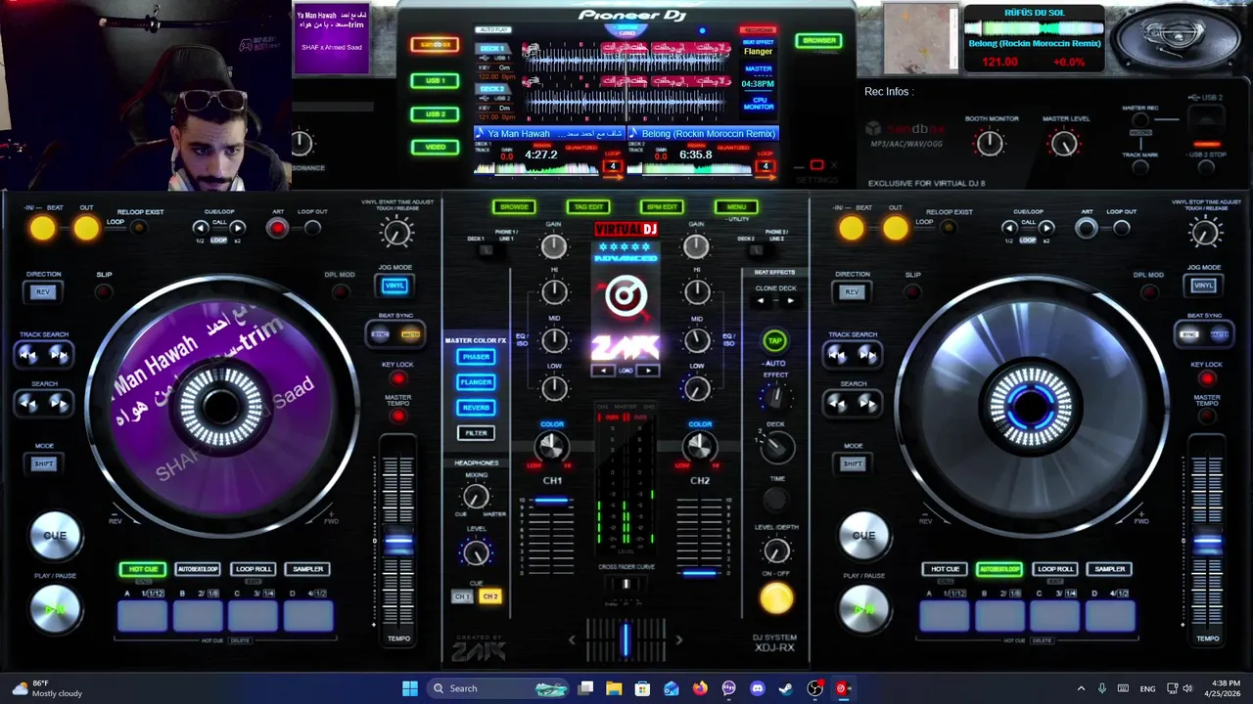Trigger hot cue pad C on left deck
This screenshot has width=1253, height=704.
click(253, 617)
